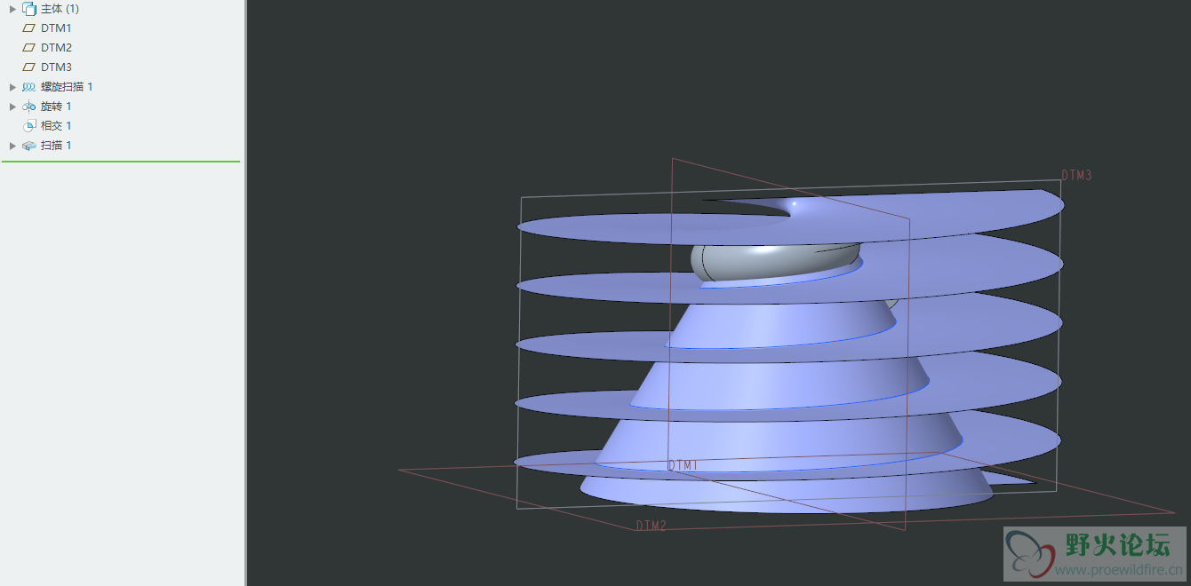Click the datum plane icon beside DTM3

29,67
